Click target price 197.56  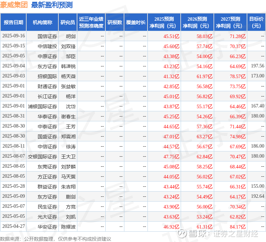pyautogui.click(x=257, y=66)
